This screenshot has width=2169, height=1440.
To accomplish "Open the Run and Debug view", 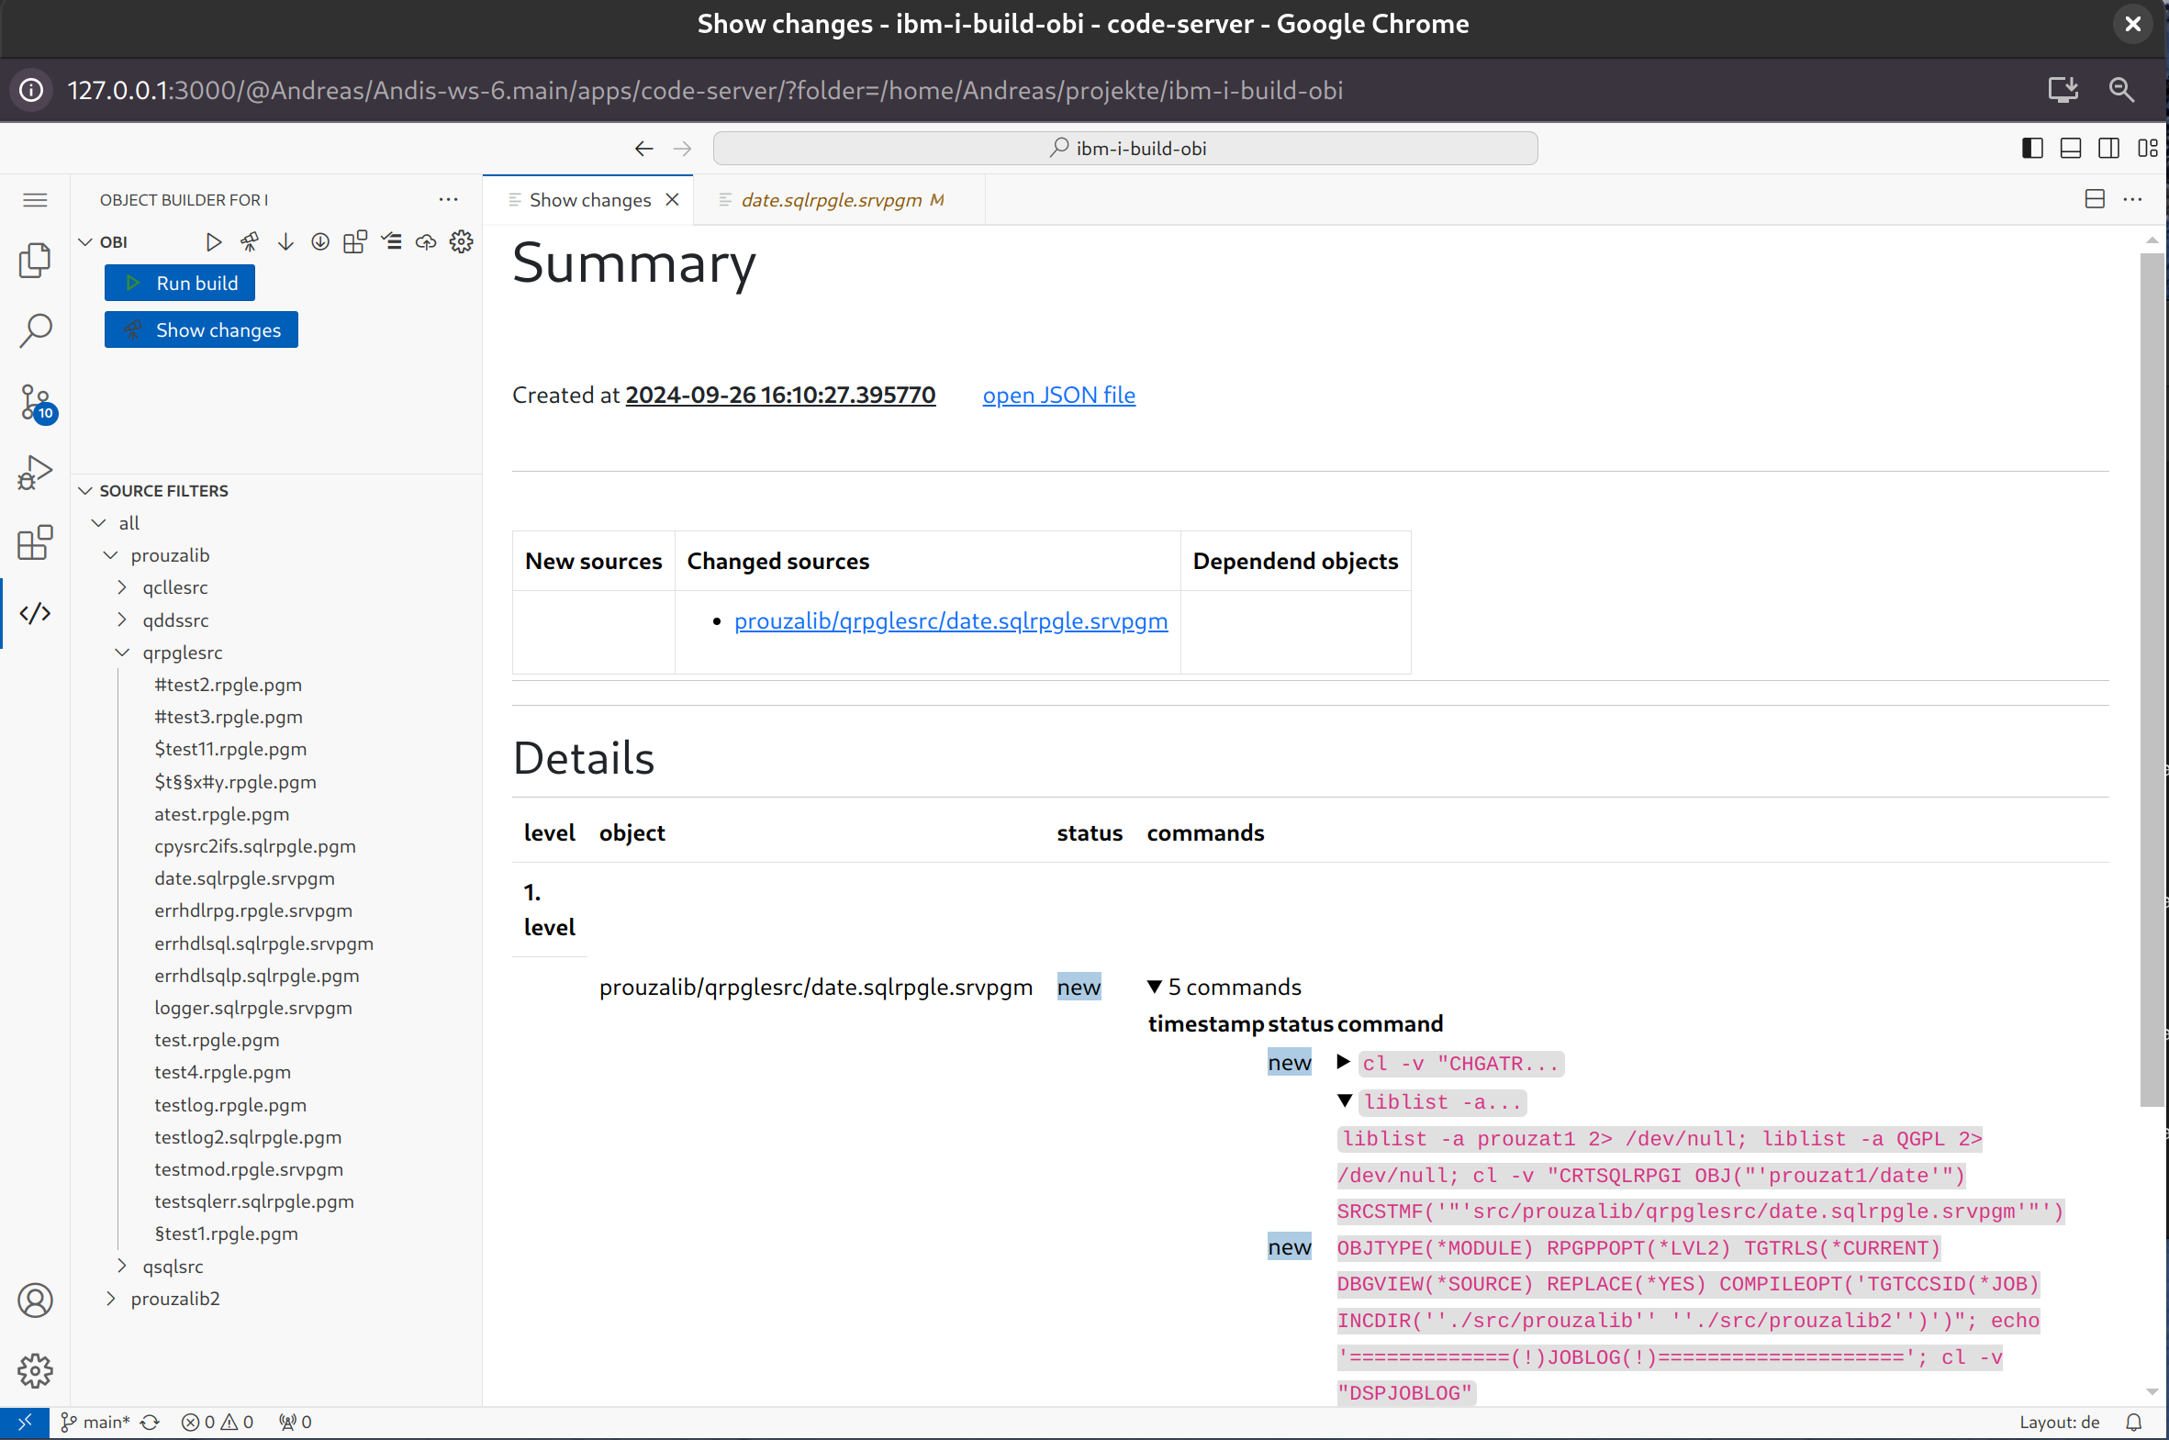I will (35, 472).
